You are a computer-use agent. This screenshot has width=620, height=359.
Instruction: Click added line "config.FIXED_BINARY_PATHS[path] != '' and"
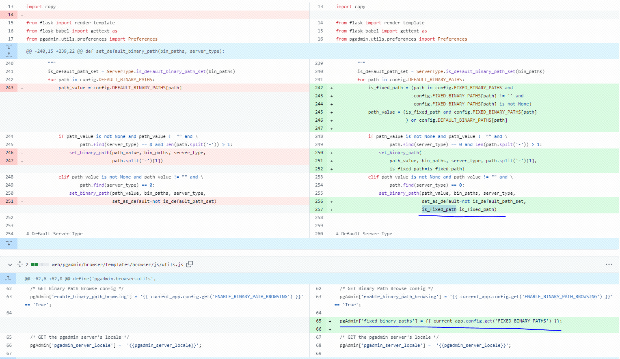[x=469, y=96]
